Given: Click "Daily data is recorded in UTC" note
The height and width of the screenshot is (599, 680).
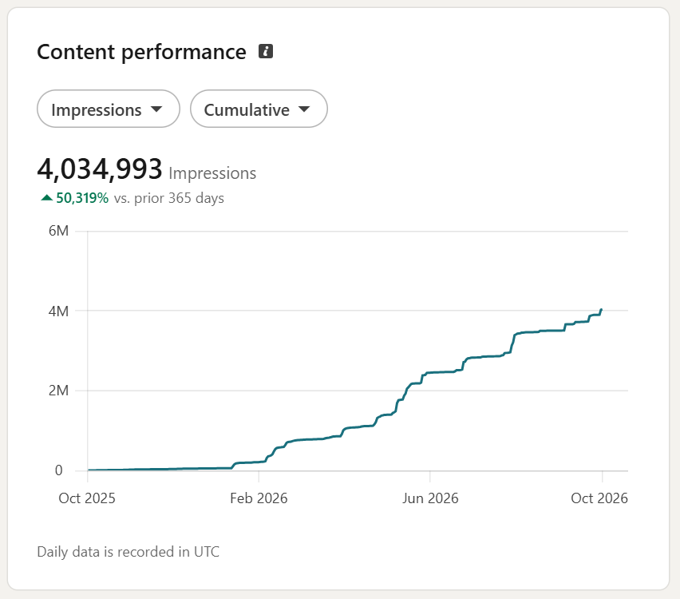Looking at the screenshot, I should coord(128,552).
